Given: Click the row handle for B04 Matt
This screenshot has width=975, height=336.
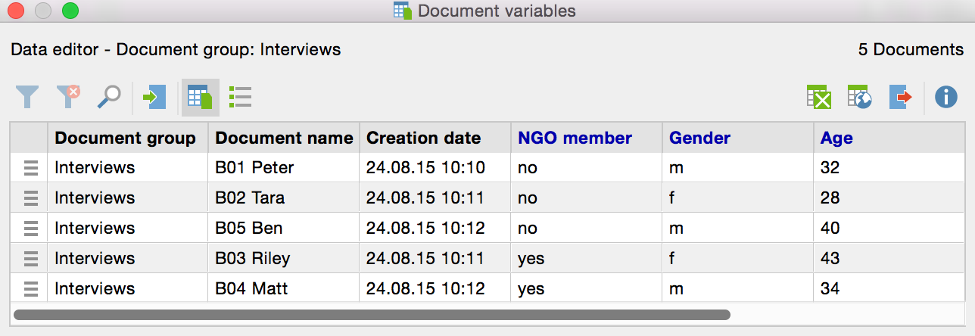Looking at the screenshot, I should click(30, 289).
